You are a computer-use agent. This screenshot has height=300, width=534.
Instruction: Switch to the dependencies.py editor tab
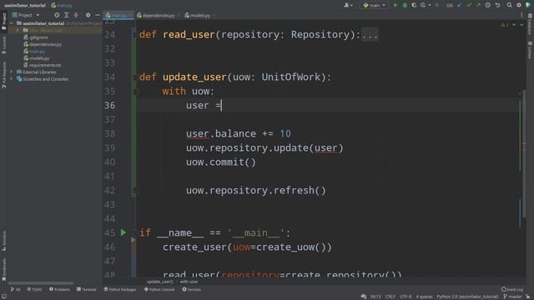pos(158,15)
